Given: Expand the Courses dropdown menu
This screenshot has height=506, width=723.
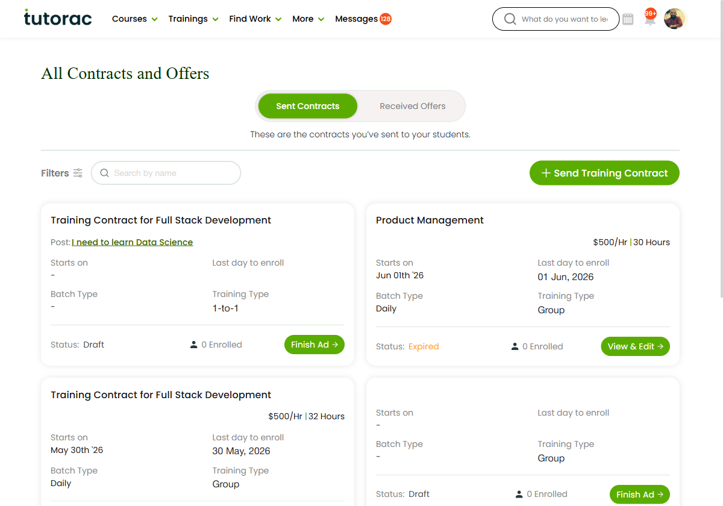Looking at the screenshot, I should point(135,19).
